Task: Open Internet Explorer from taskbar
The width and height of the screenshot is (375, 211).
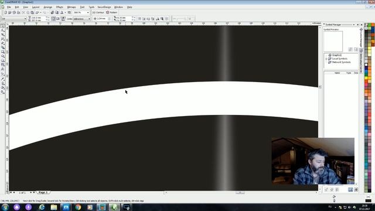Action: 42,207
